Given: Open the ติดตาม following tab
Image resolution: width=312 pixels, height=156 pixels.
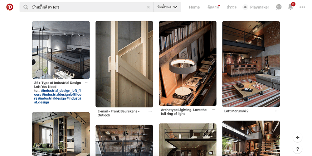Looking at the screenshot, I should pyautogui.click(x=213, y=7).
